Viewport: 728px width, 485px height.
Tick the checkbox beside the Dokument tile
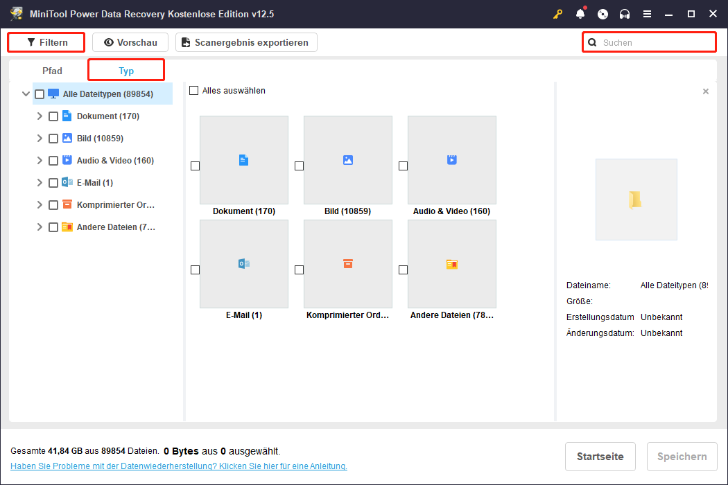[x=195, y=166]
